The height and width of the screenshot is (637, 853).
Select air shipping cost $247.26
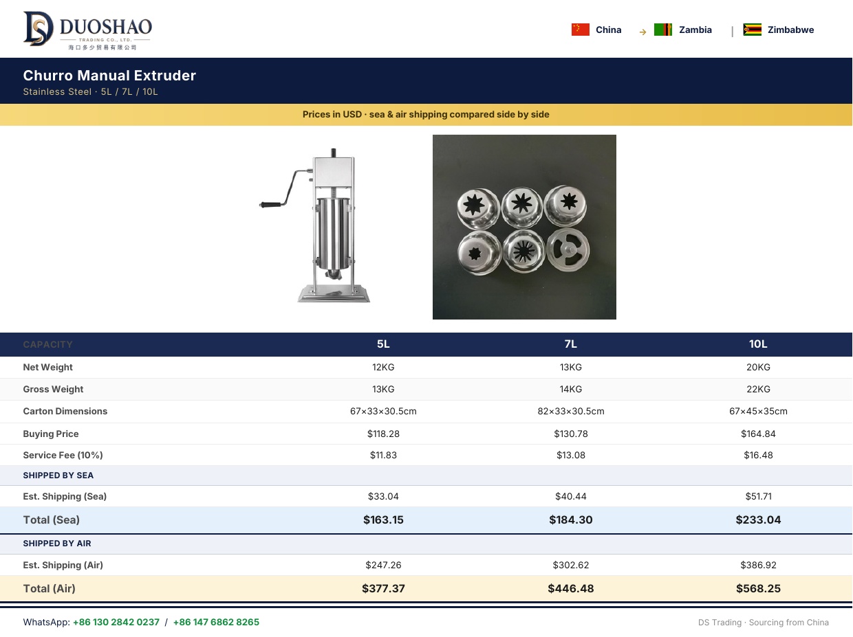[383, 565]
